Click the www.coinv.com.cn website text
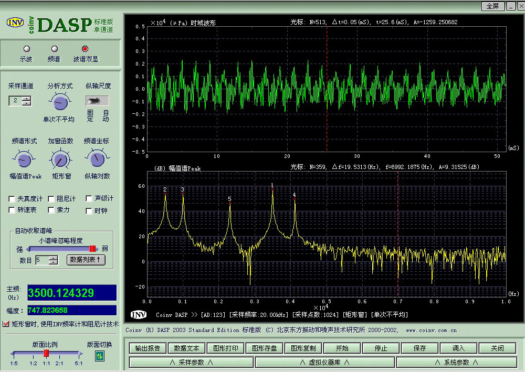The height and width of the screenshot is (372, 525). [431, 331]
